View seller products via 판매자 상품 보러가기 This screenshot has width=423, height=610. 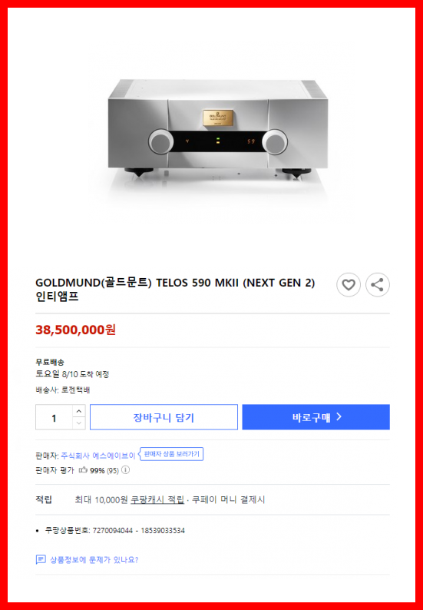(x=171, y=454)
